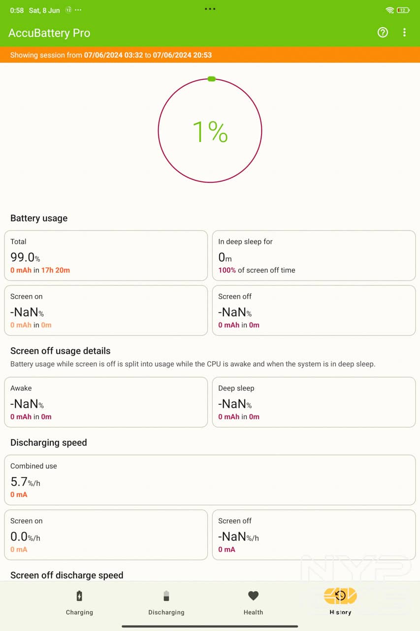Open the three-dot overflow menu
This screenshot has height=631, width=420.
pyautogui.click(x=404, y=33)
